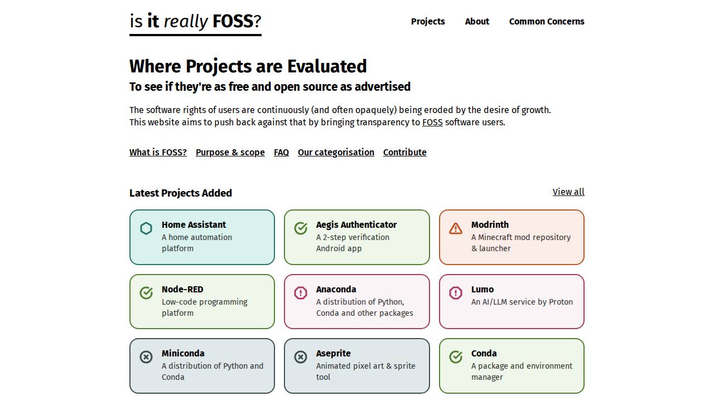Click the 'Where Projects are Evaluated' heading

[x=248, y=66]
